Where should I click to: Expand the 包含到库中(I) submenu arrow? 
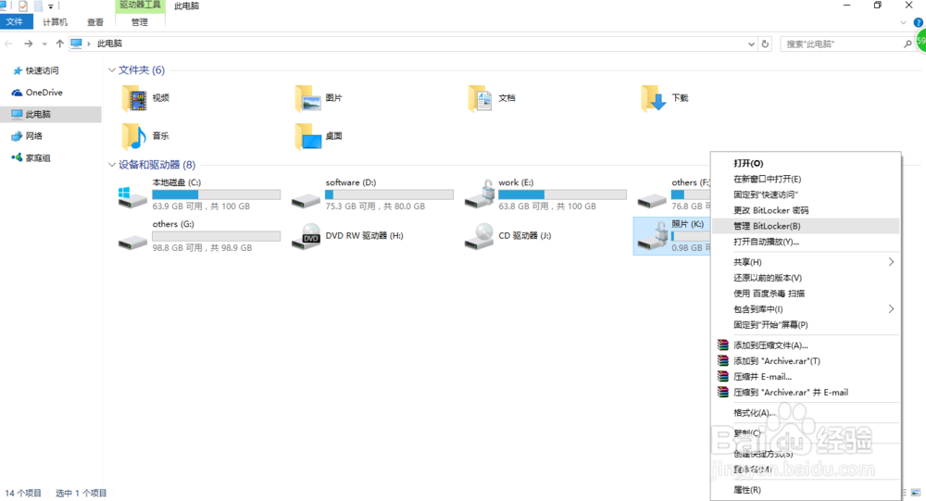point(891,309)
